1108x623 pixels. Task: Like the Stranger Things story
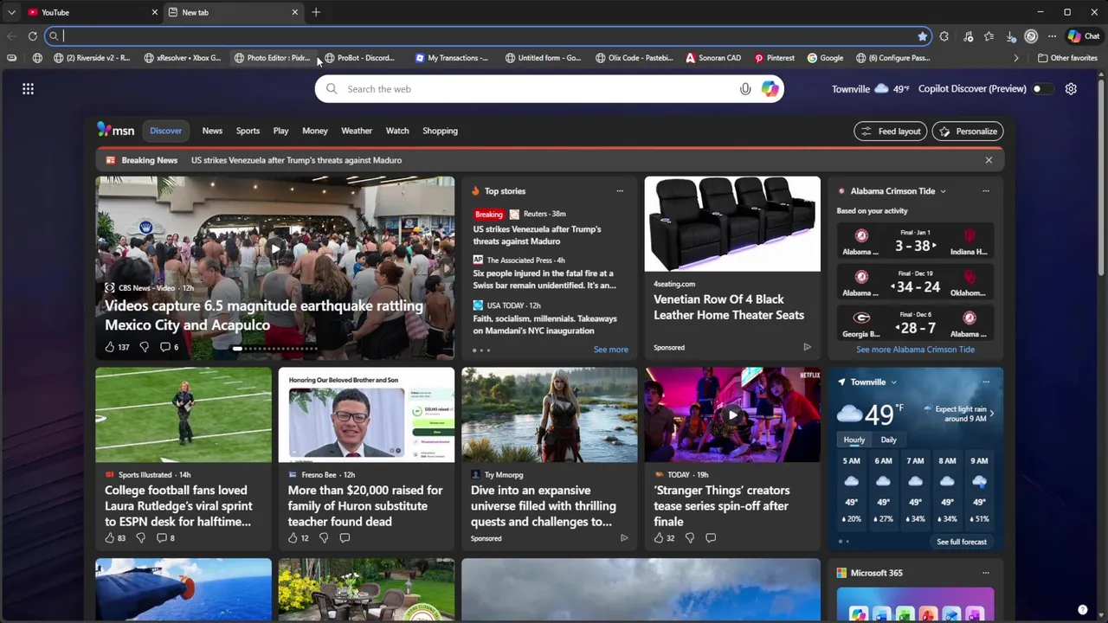[x=659, y=538]
